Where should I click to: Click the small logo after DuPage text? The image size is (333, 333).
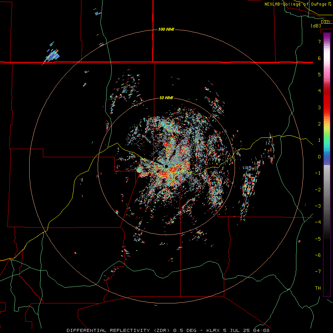tap(330, 4)
